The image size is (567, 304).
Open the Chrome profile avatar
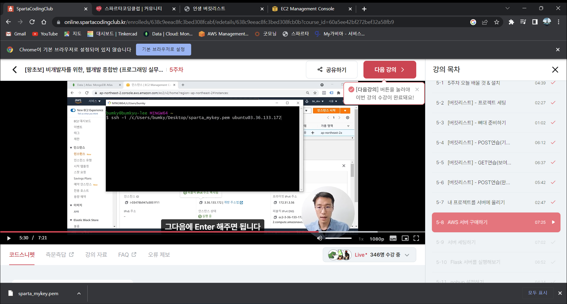point(547,22)
